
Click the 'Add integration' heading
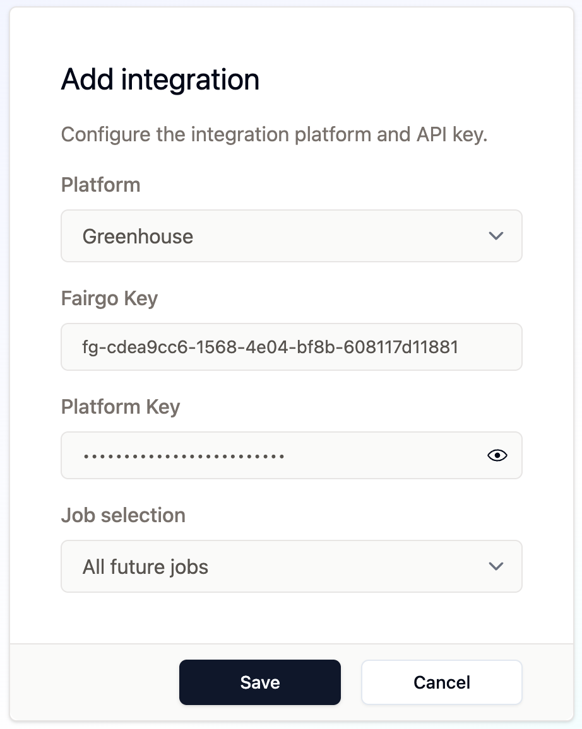160,80
